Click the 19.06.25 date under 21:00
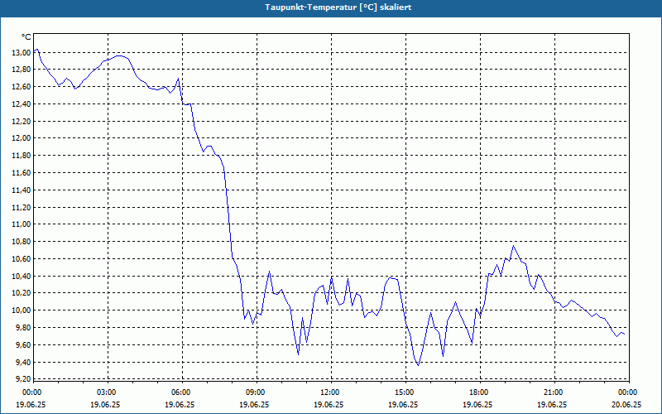The image size is (662, 414). click(552, 404)
